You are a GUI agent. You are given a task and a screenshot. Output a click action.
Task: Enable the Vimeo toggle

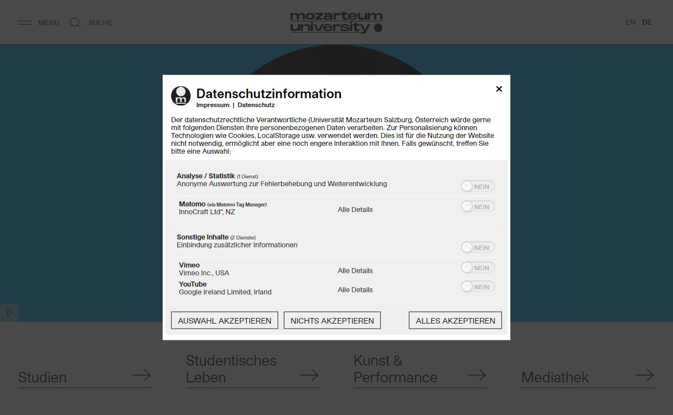478,268
